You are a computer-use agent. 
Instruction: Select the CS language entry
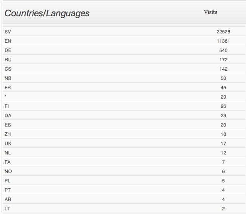pos(8,69)
